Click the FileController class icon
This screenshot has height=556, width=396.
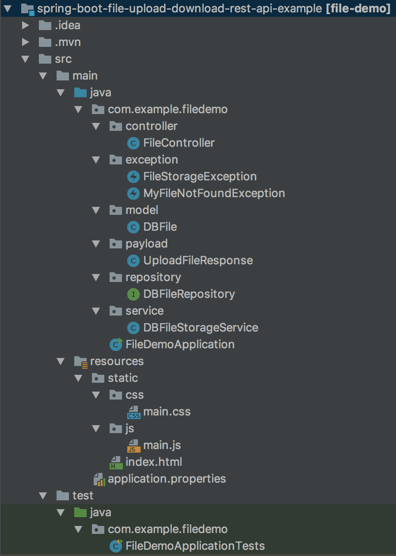click(134, 143)
